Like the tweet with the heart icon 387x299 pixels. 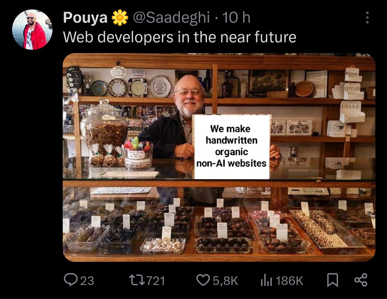tap(203, 280)
